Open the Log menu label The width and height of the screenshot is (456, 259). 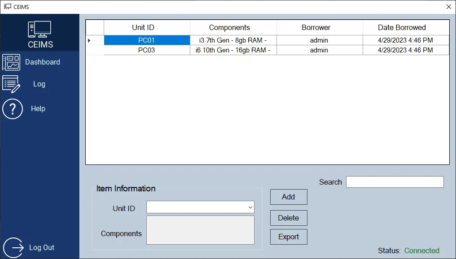[x=39, y=84]
